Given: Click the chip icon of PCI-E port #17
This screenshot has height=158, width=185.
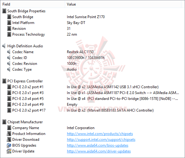Looking at the screenshot, I should tap(9, 110).
